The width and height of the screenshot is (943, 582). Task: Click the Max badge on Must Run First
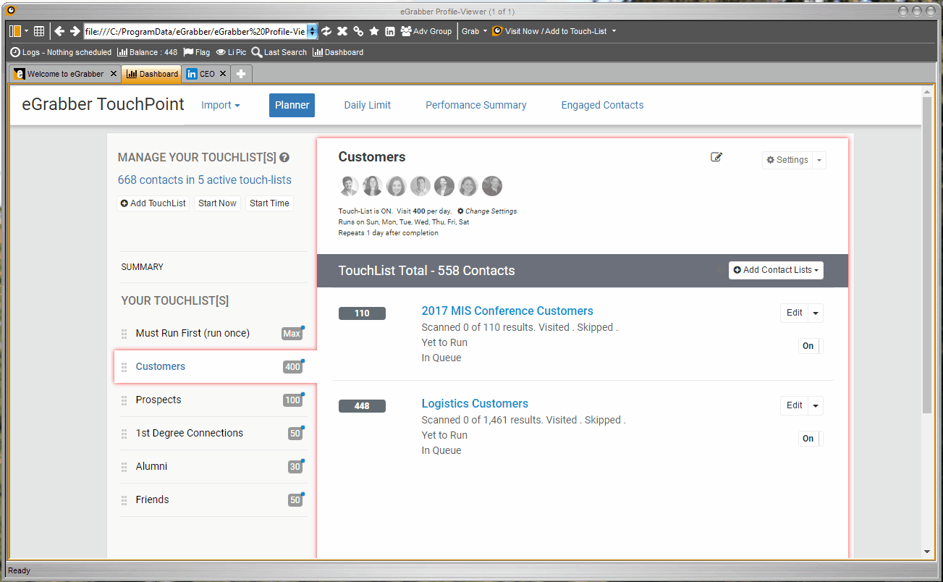(x=292, y=334)
